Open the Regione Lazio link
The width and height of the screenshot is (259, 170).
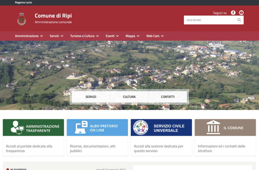[x=23, y=3]
